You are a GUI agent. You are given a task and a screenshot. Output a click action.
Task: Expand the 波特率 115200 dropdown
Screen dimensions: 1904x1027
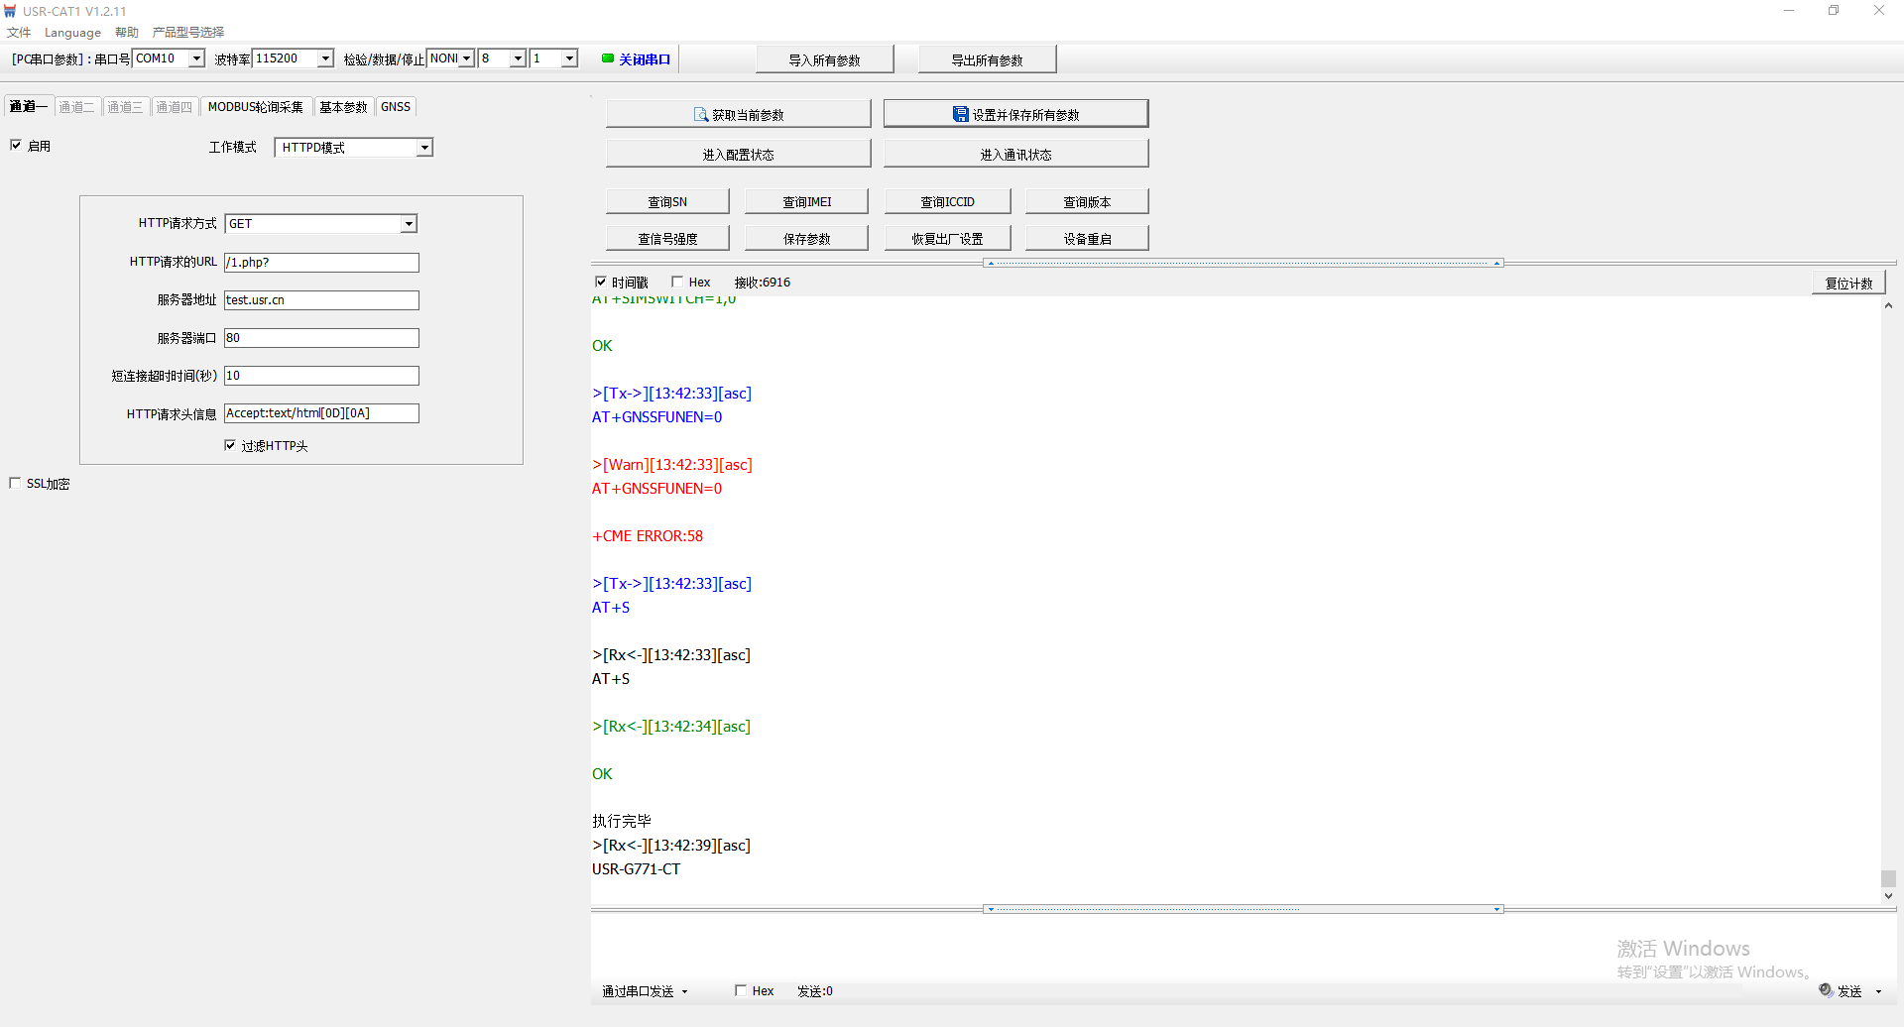click(325, 58)
